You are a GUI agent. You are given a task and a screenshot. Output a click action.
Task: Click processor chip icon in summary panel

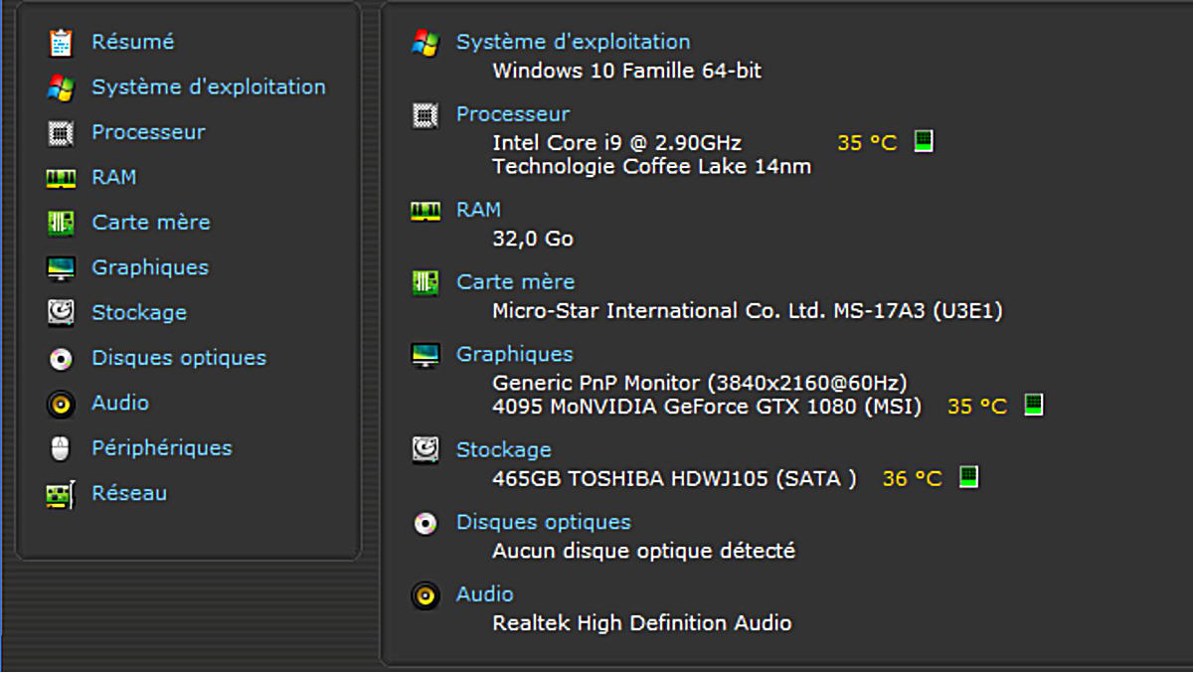(x=426, y=115)
